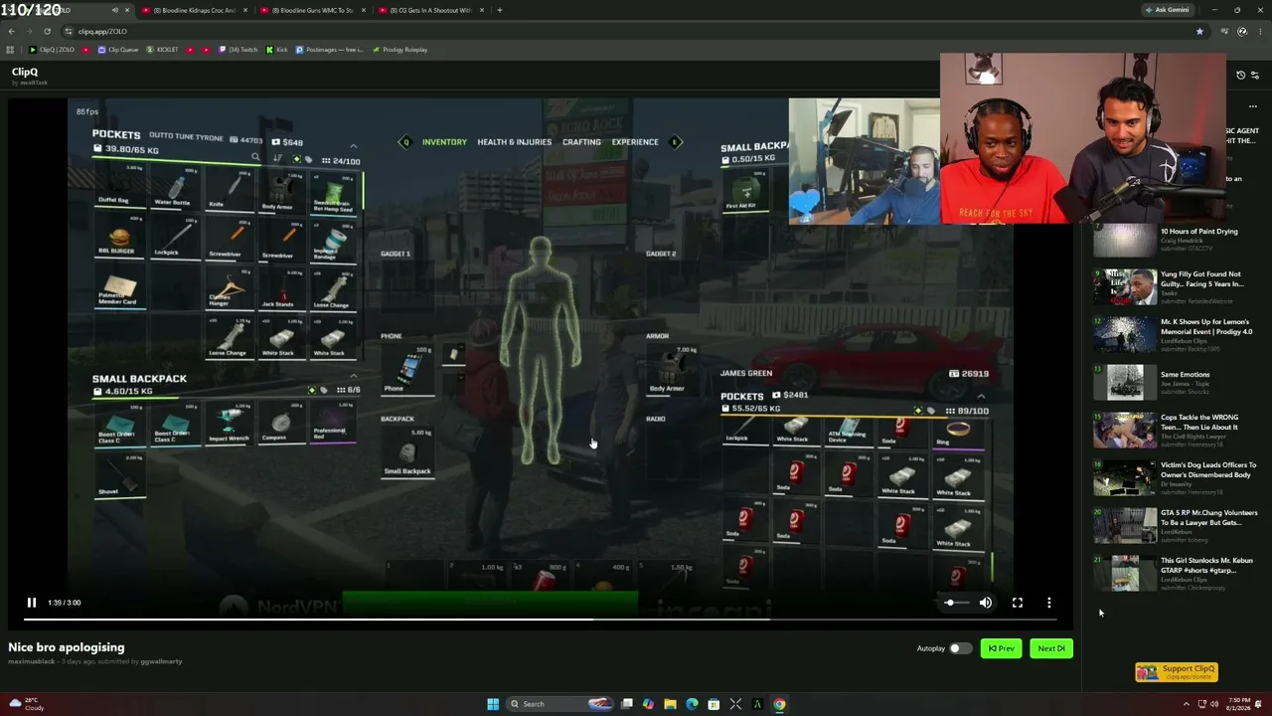
Task: Open the Clip Queue bookmark
Action: click(x=118, y=50)
